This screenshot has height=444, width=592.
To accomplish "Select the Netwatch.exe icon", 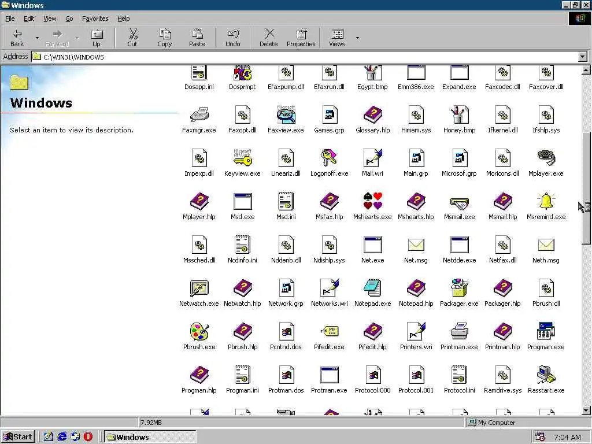I will [x=199, y=288].
